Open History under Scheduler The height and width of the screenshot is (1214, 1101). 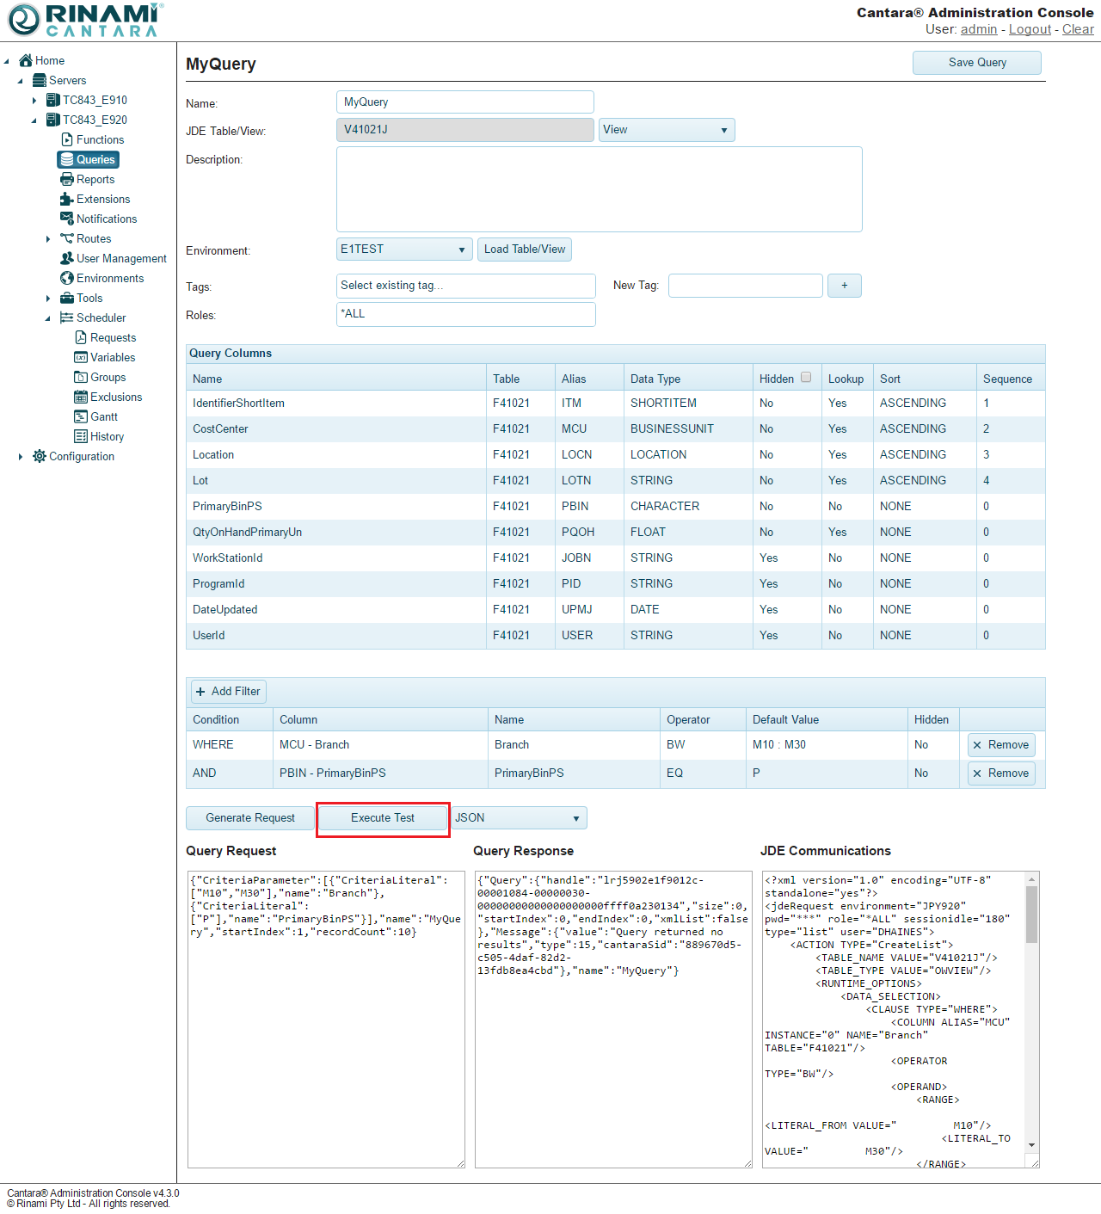pos(107,436)
